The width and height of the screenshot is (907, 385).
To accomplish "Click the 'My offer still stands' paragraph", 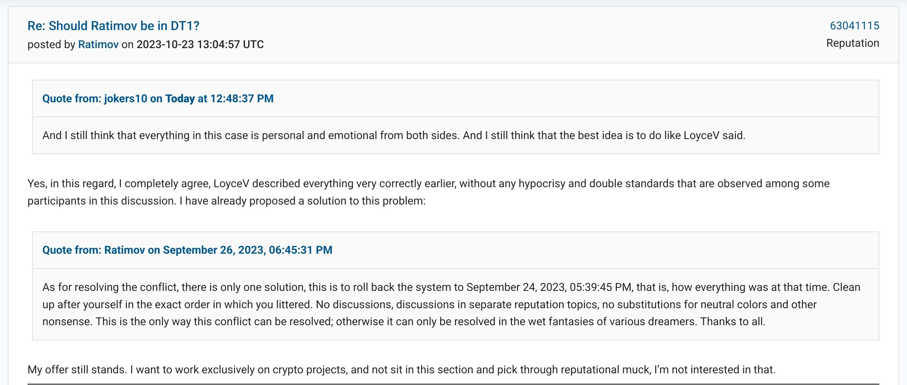I will coord(401,370).
